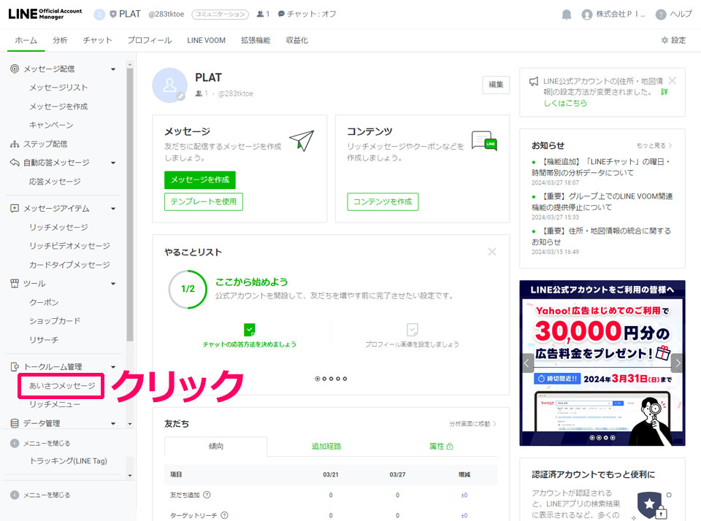Screen dimensions: 701x521
Task: Click the paper plane icon in メッセージ card
Action: 302,140
